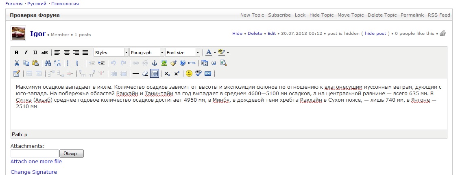Click the Attach one more file link
471x175 pixels.
click(x=36, y=161)
